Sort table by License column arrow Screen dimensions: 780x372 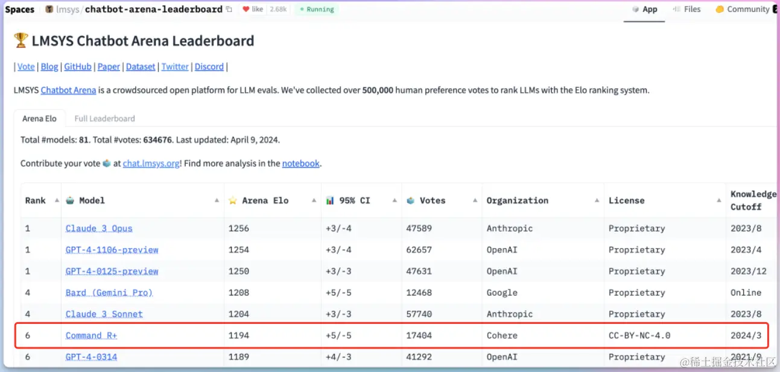click(x=719, y=200)
